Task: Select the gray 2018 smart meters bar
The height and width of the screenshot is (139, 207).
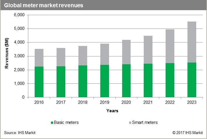Action: tap(83, 56)
